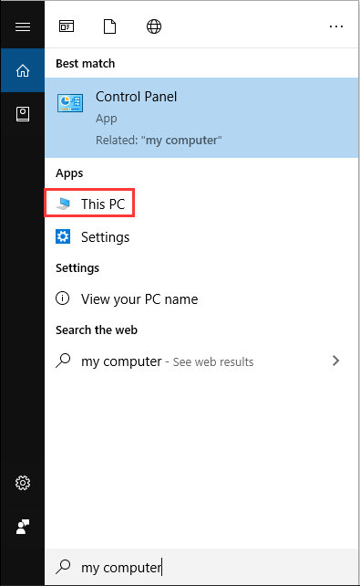360x586 pixels.
Task: Click the search box containing my computer
Action: click(201, 567)
